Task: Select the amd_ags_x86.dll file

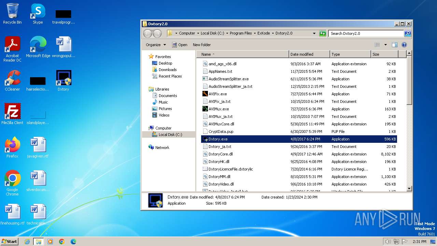Action: pos(223,64)
